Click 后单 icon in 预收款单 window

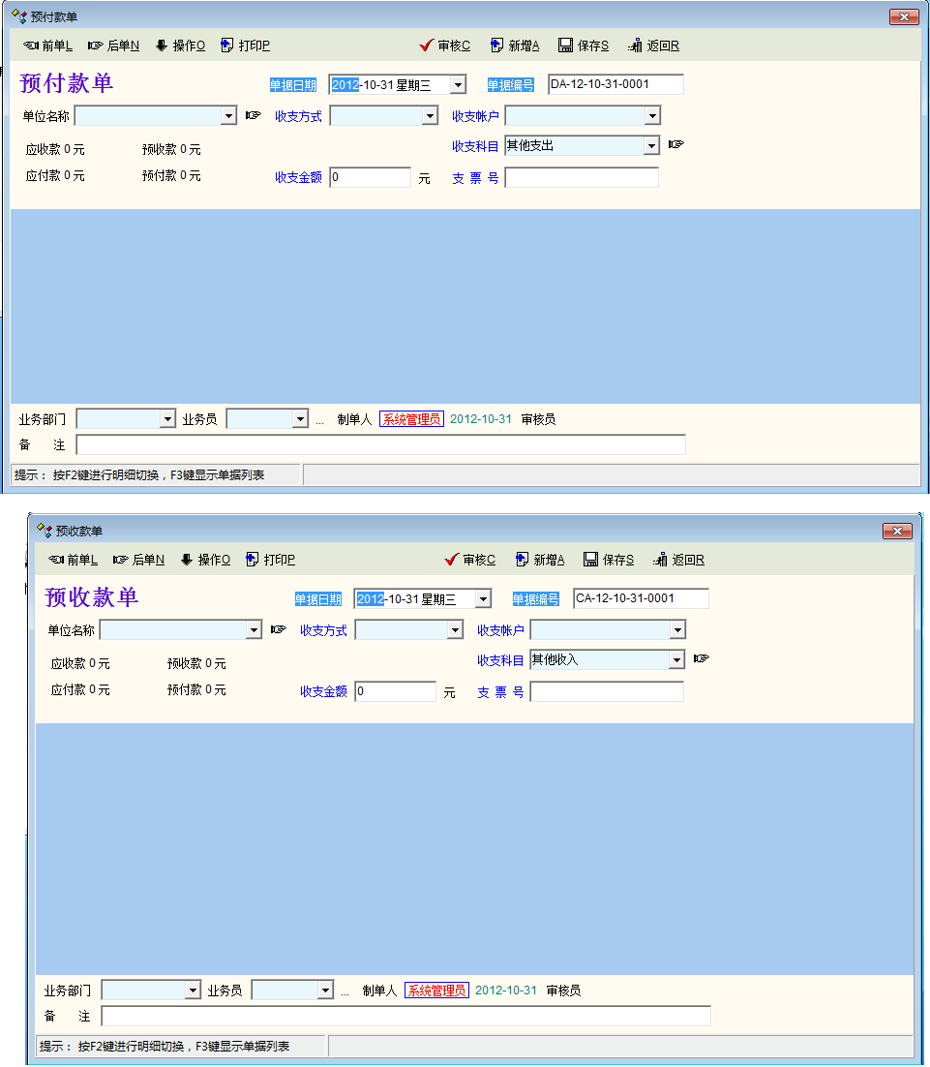(121, 560)
